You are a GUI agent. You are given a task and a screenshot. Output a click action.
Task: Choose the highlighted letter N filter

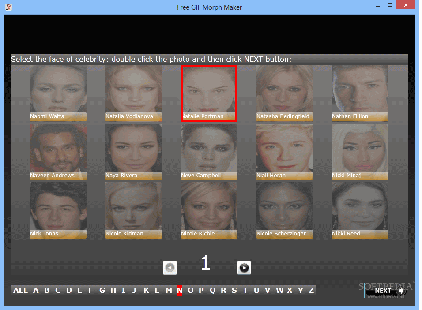pos(179,290)
